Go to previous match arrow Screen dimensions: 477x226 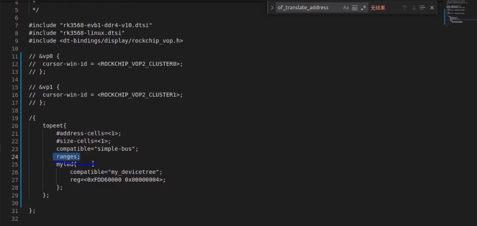coord(404,8)
